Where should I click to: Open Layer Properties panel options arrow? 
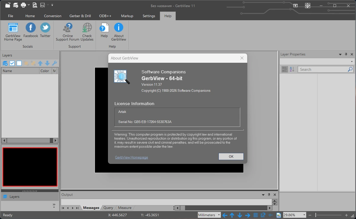[340, 54]
